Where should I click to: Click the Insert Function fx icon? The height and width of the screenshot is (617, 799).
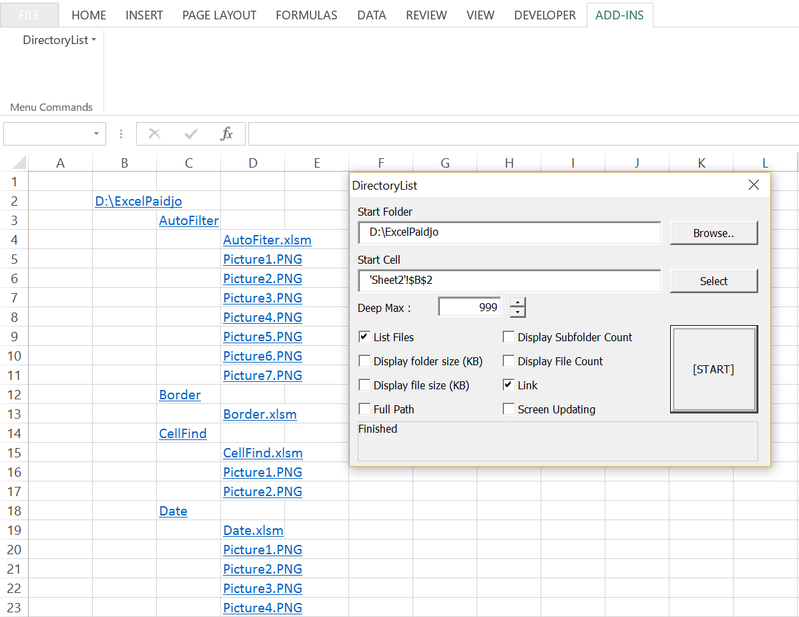(x=227, y=134)
